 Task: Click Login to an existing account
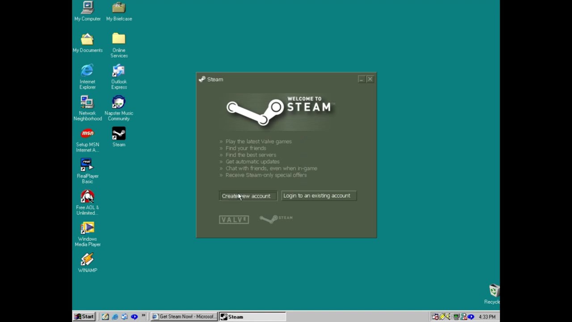[319, 195]
